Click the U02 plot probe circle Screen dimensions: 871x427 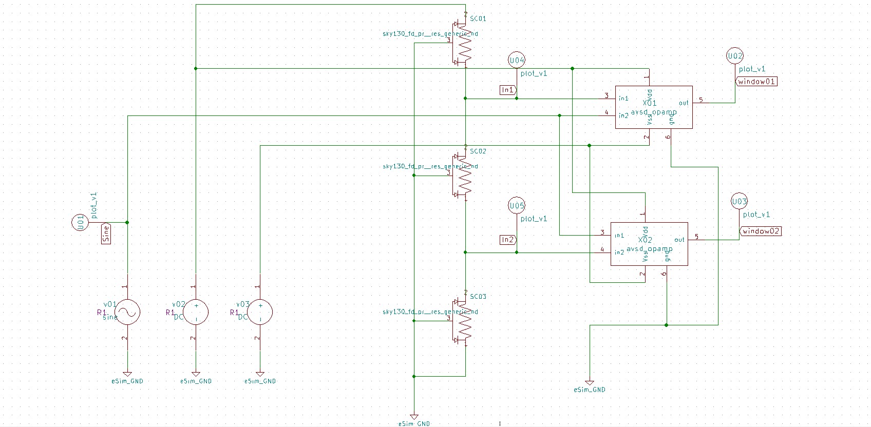(735, 56)
